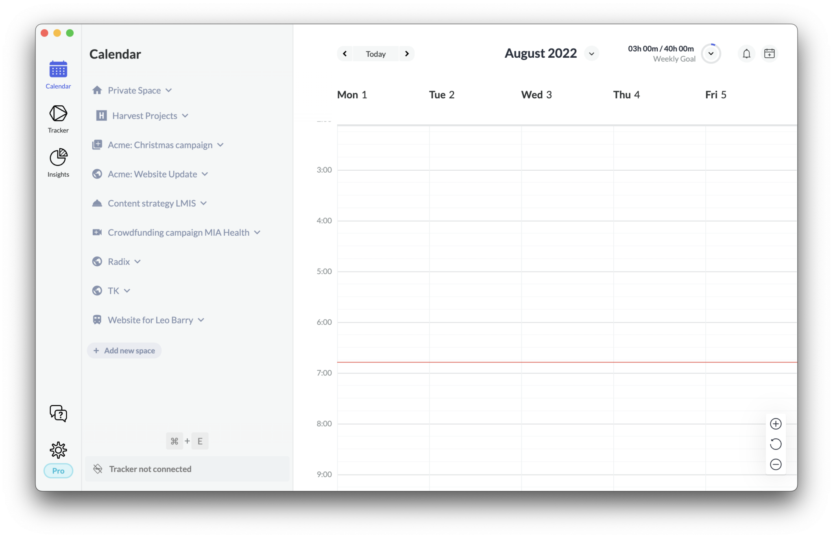833x538 pixels.
Task: Open settings gear icon
Action: pyautogui.click(x=58, y=450)
